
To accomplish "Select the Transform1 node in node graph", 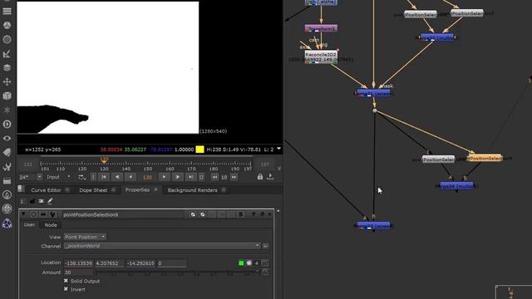I will tap(321, 29).
